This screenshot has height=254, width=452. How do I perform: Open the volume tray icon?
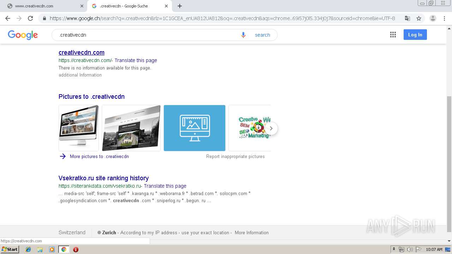point(410,249)
